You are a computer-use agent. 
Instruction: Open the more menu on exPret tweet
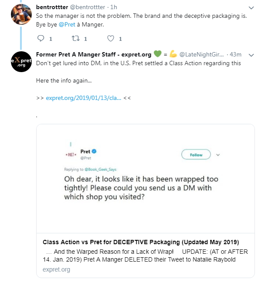[251, 55]
